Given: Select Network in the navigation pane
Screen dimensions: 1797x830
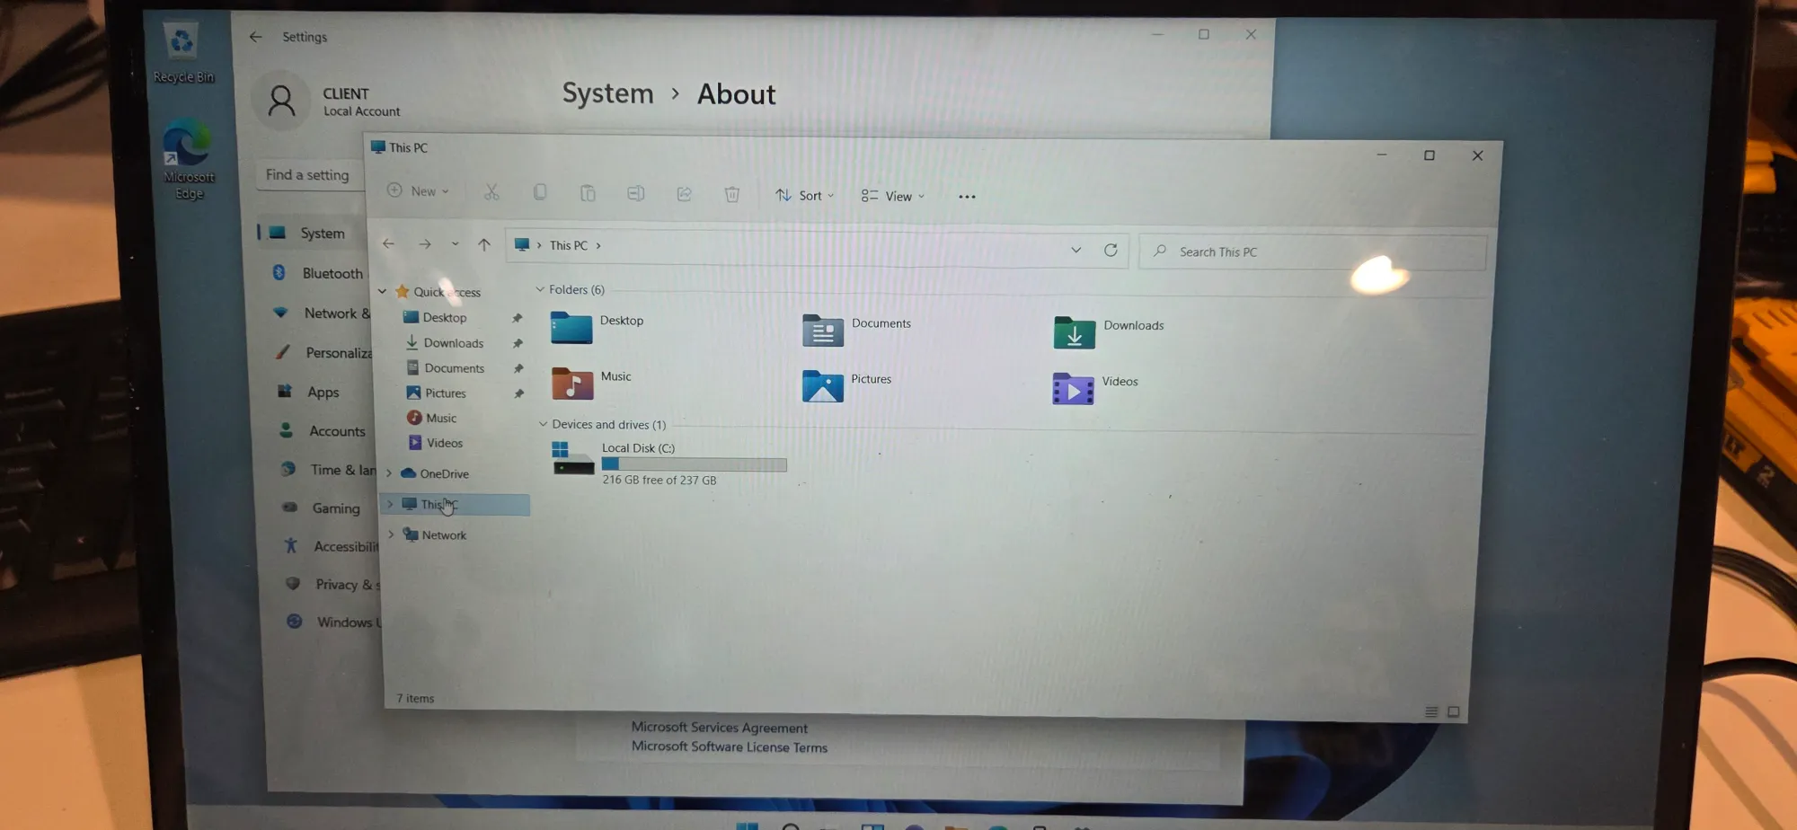Looking at the screenshot, I should [x=444, y=535].
